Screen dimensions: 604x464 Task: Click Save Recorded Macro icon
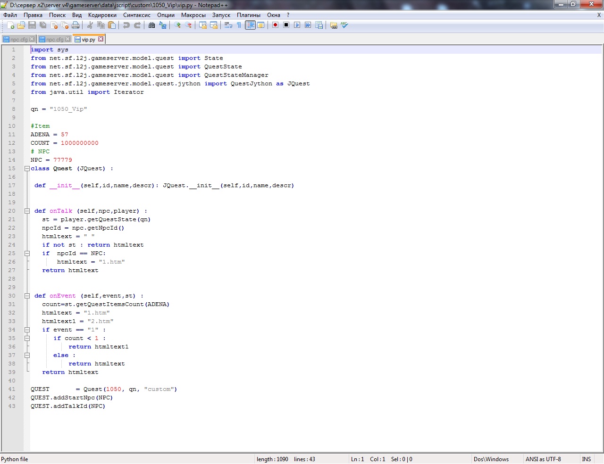tap(319, 25)
